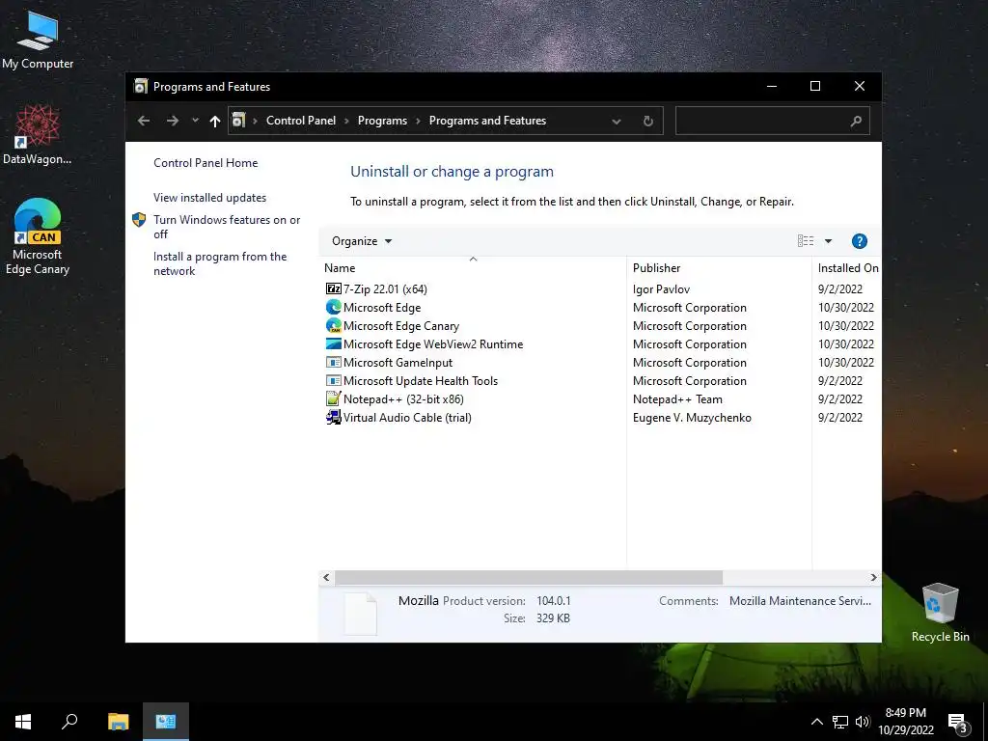This screenshot has height=741, width=988.
Task: Select Microsoft Update Health Tools entry
Action: [421, 380]
